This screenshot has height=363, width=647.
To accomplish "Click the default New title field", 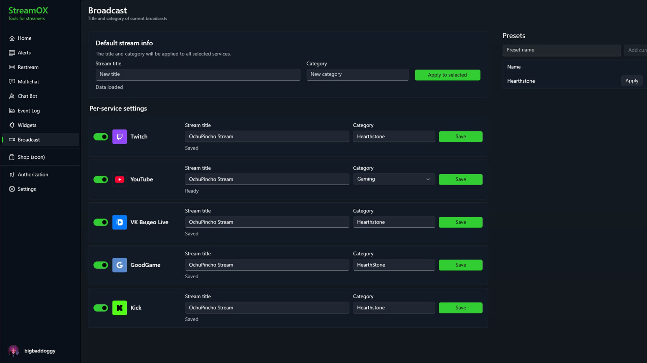I will click(x=198, y=74).
